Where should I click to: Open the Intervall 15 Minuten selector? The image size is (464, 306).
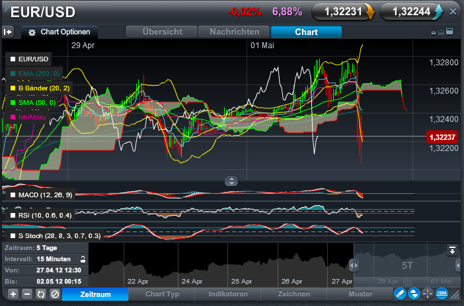pyautogui.click(x=54, y=259)
